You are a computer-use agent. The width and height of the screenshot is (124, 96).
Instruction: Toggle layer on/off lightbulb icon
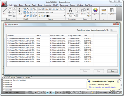[x=40, y=16]
